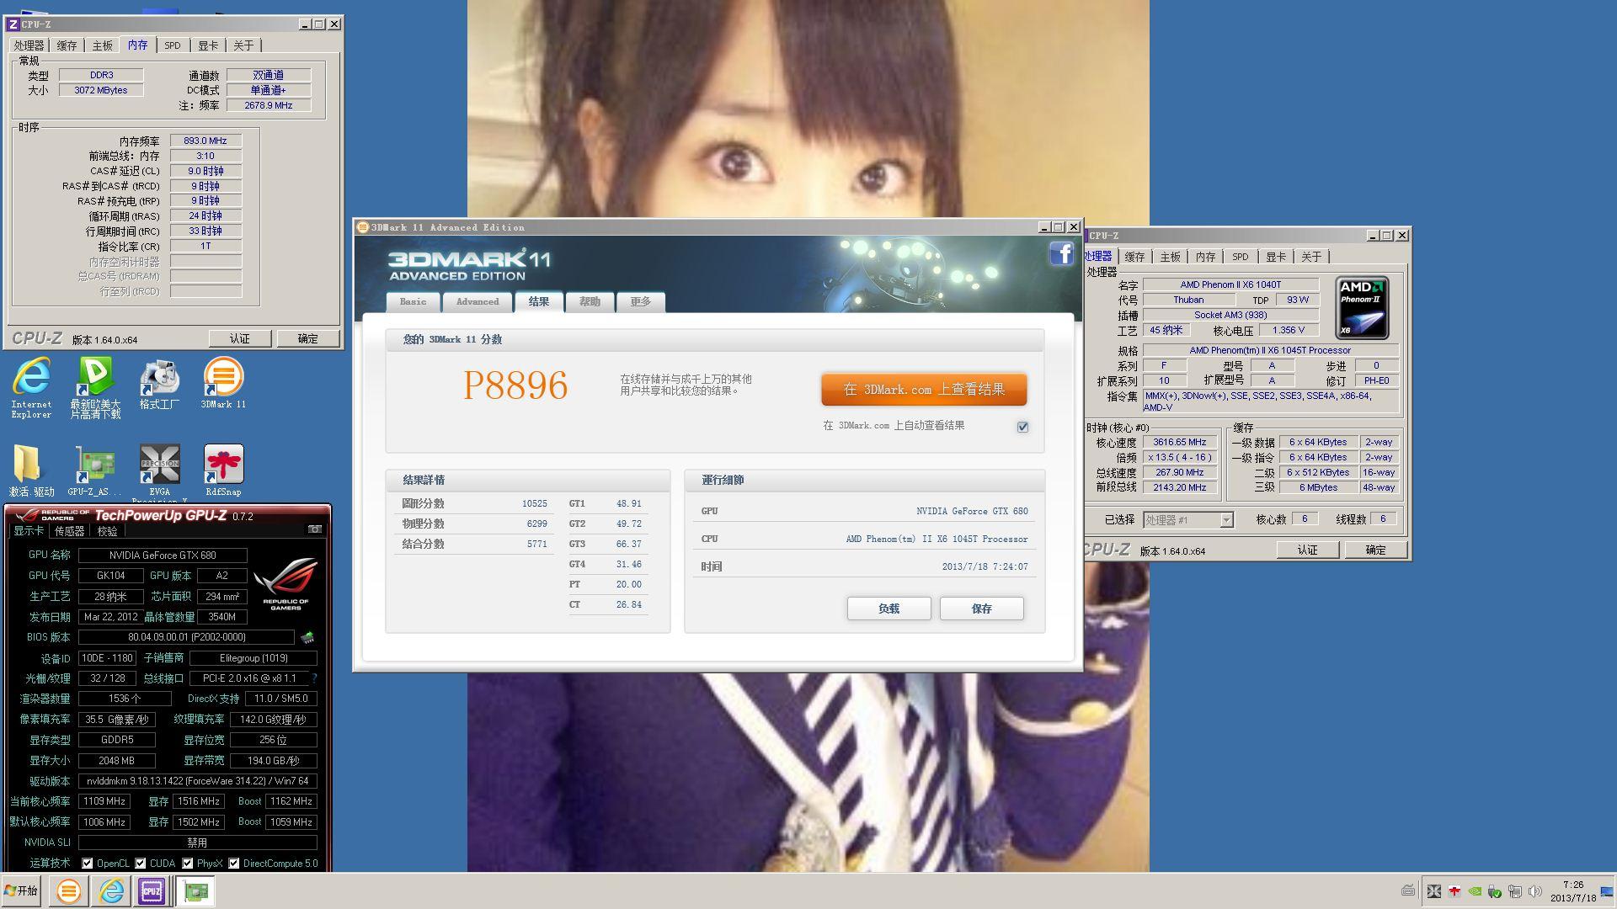Open the 更多 tab in 3DMark 11
This screenshot has width=1617, height=909.
(641, 301)
